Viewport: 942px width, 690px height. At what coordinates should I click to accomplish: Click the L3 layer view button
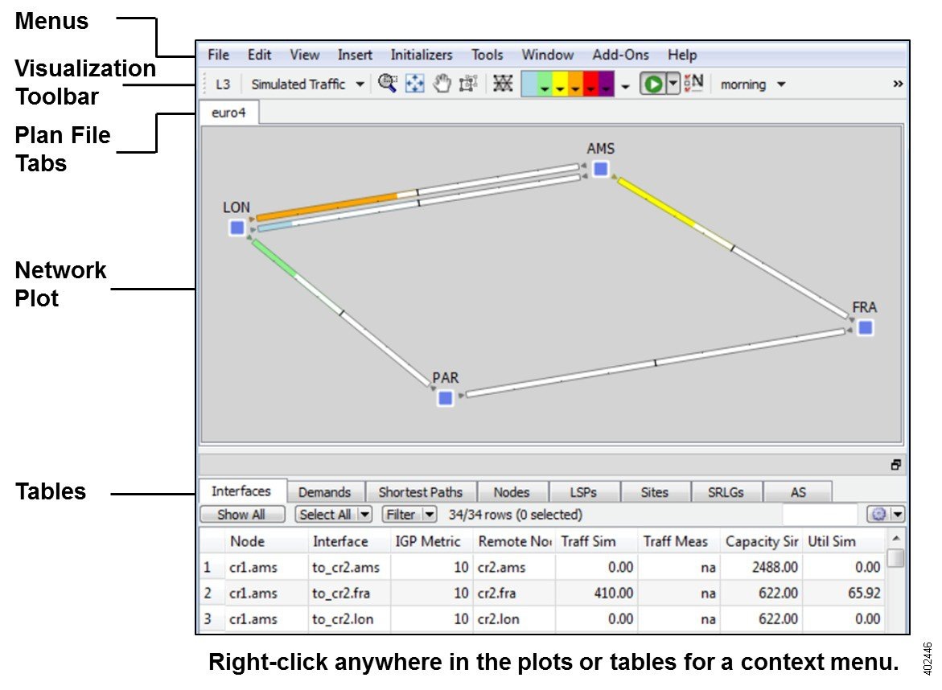pyautogui.click(x=222, y=84)
